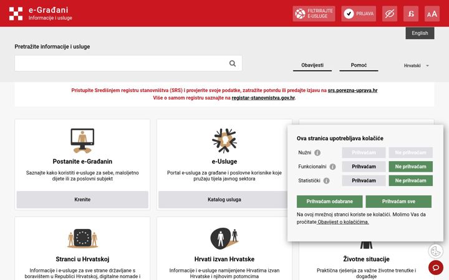
Task: Open the Pomoć tab
Action: [359, 65]
